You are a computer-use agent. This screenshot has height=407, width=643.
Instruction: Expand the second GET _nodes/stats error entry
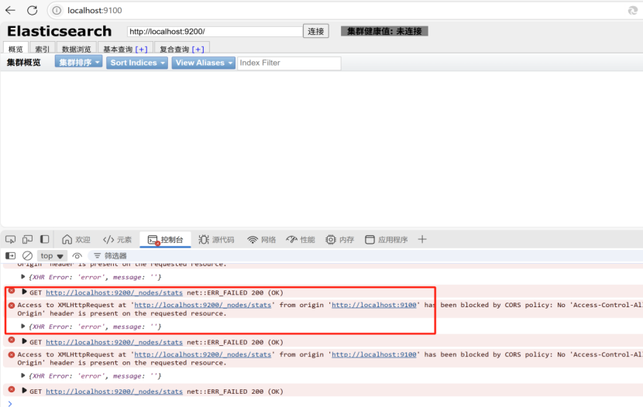click(24, 341)
